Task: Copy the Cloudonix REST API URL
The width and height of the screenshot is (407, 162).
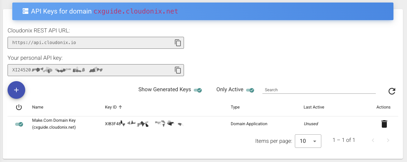Action: coord(178,43)
